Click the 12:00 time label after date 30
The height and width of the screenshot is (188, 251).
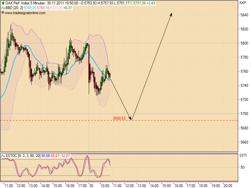pyautogui.click(x=130, y=186)
